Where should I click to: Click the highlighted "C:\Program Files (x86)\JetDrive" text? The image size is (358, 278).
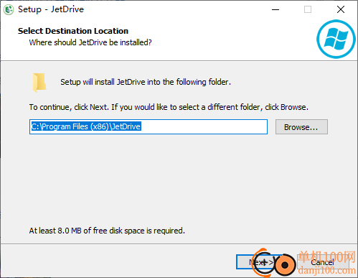point(86,126)
